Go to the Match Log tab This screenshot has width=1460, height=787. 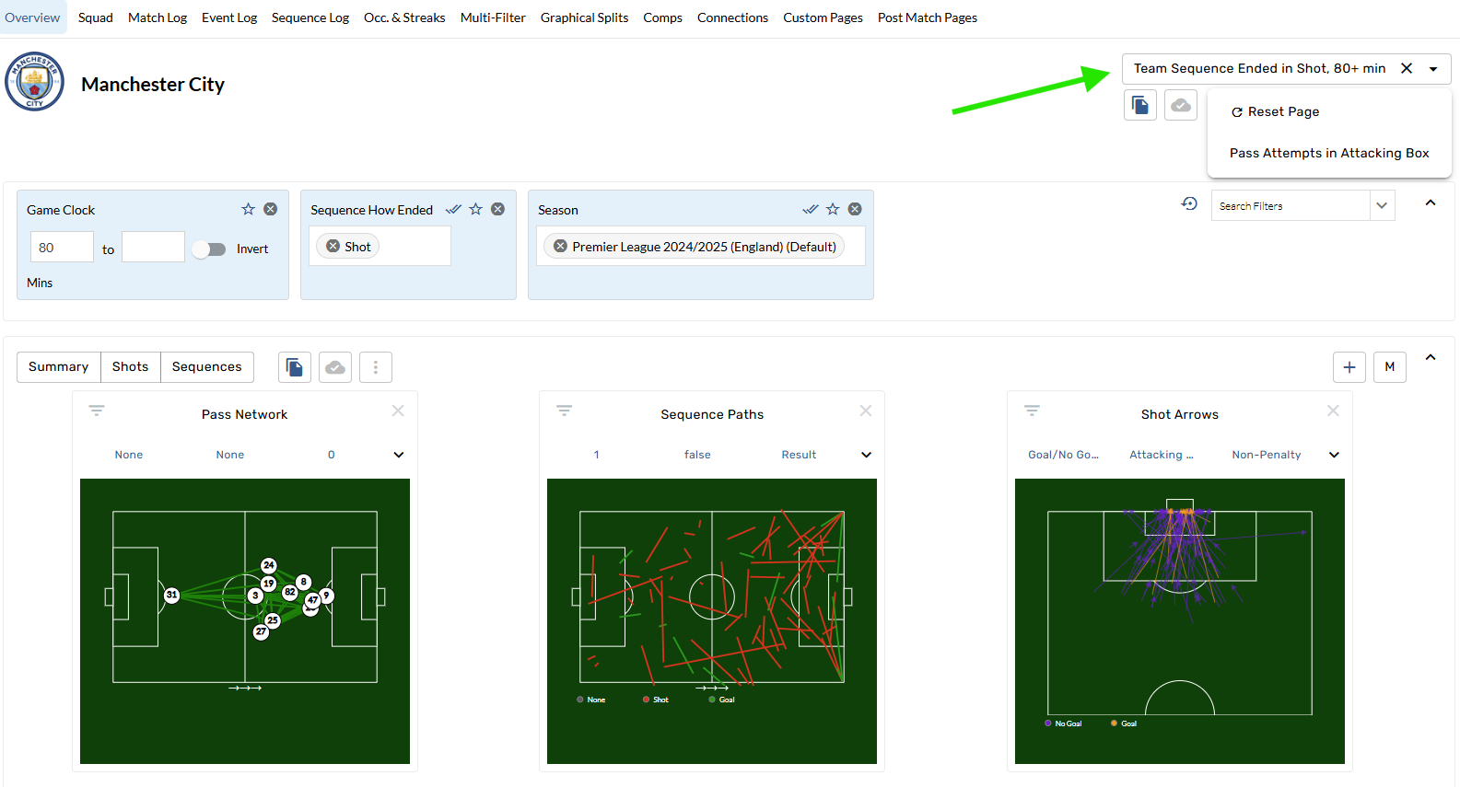pyautogui.click(x=158, y=17)
